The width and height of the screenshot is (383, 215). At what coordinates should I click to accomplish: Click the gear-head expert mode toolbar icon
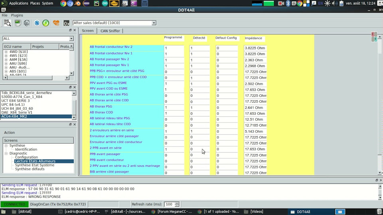pos(27,23)
